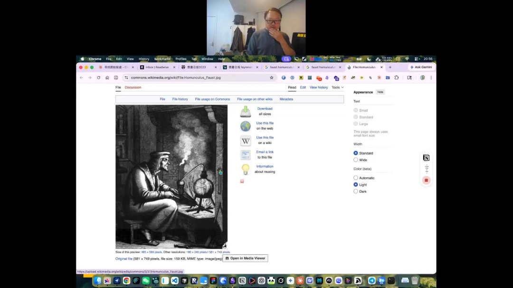This screenshot has height=288, width=513.
Task: Open the File history link
Action: tap(180, 99)
